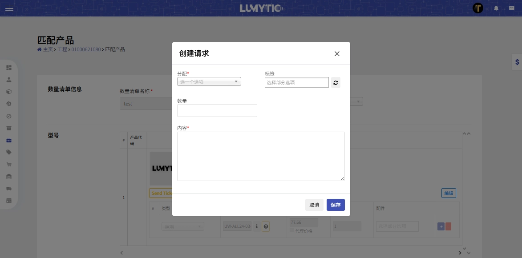Click the 保存 button to save
The height and width of the screenshot is (258, 522).
(x=336, y=205)
